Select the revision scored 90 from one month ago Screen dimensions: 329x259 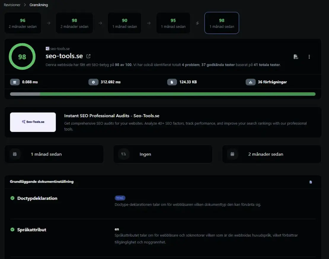[124, 23]
